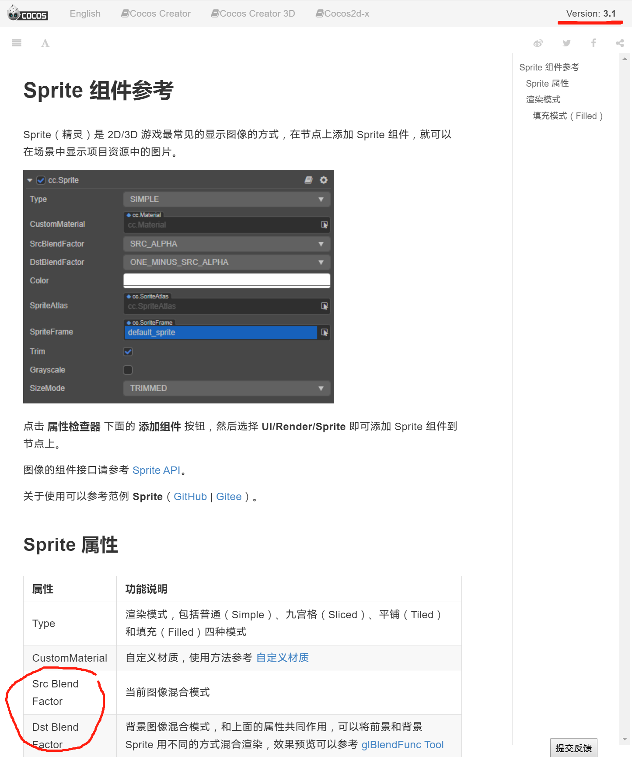Image resolution: width=632 pixels, height=757 pixels.
Task: Jump to 渲染模式 in outline
Action: click(x=543, y=99)
